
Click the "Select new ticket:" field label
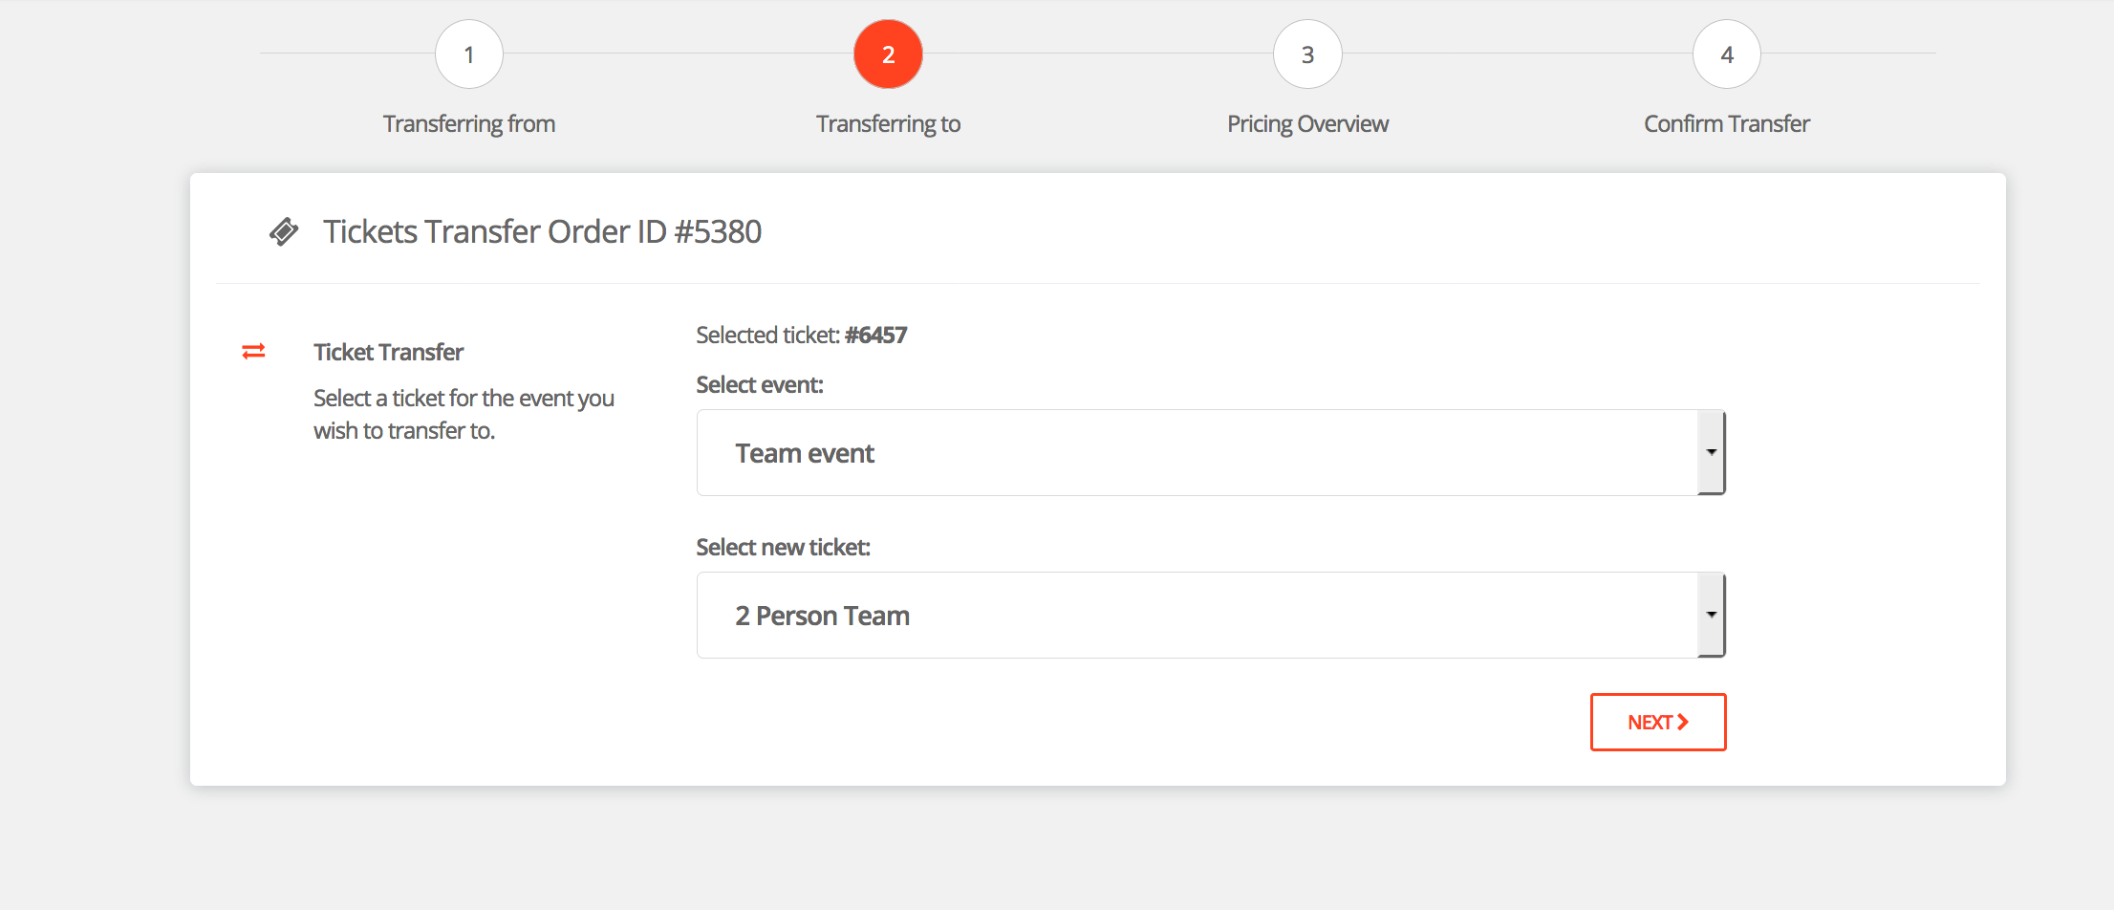pyautogui.click(x=783, y=548)
